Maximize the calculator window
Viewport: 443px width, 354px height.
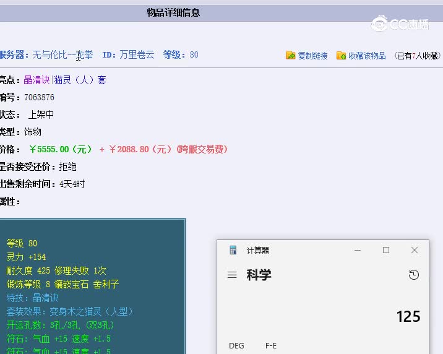[x=386, y=250]
